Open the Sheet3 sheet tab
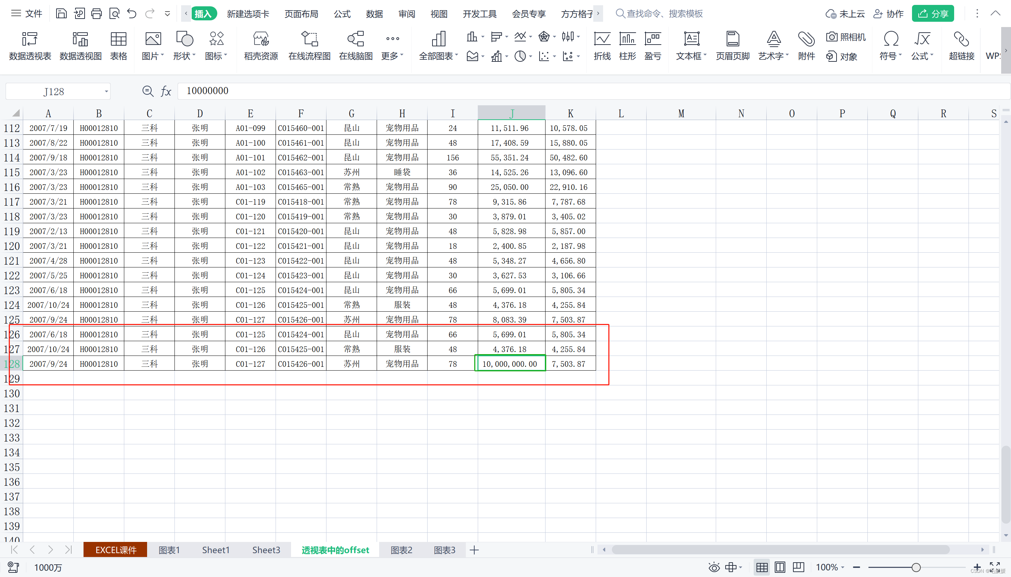This screenshot has width=1011, height=577. [x=266, y=550]
